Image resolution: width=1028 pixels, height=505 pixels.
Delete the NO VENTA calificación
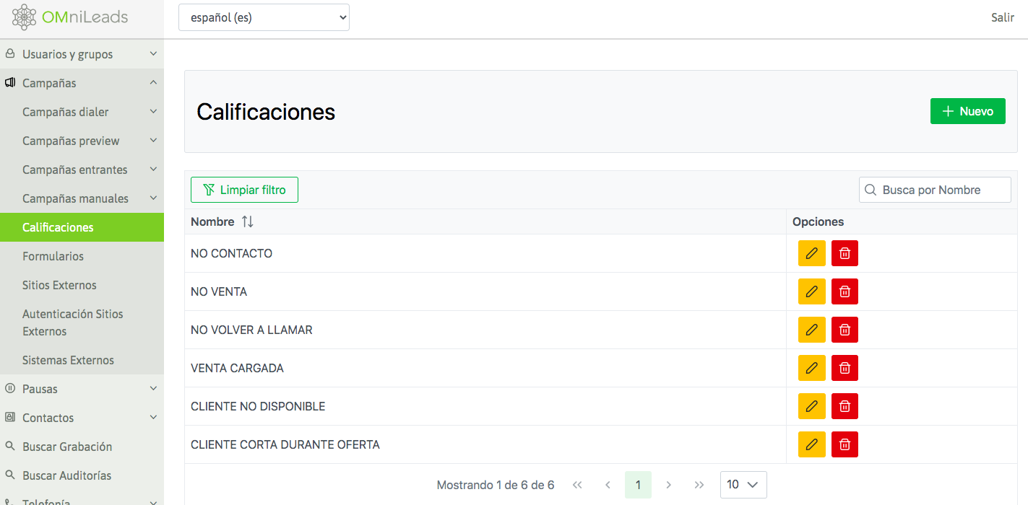click(845, 291)
